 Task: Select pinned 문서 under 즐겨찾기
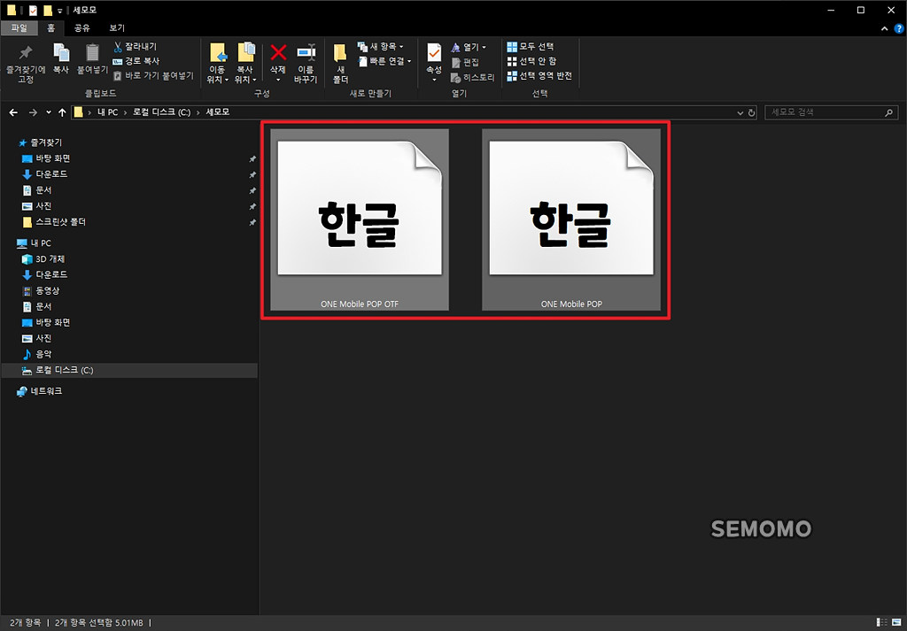[37, 190]
